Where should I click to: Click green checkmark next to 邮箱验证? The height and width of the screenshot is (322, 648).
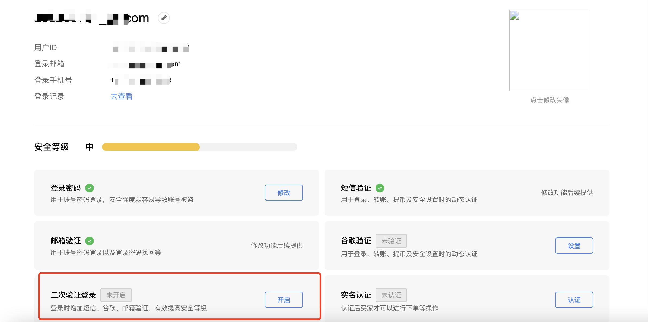tap(90, 241)
